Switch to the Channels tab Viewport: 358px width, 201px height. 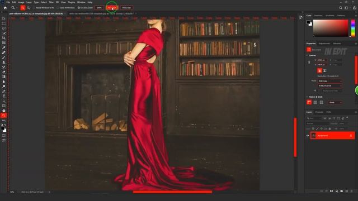click(319, 112)
